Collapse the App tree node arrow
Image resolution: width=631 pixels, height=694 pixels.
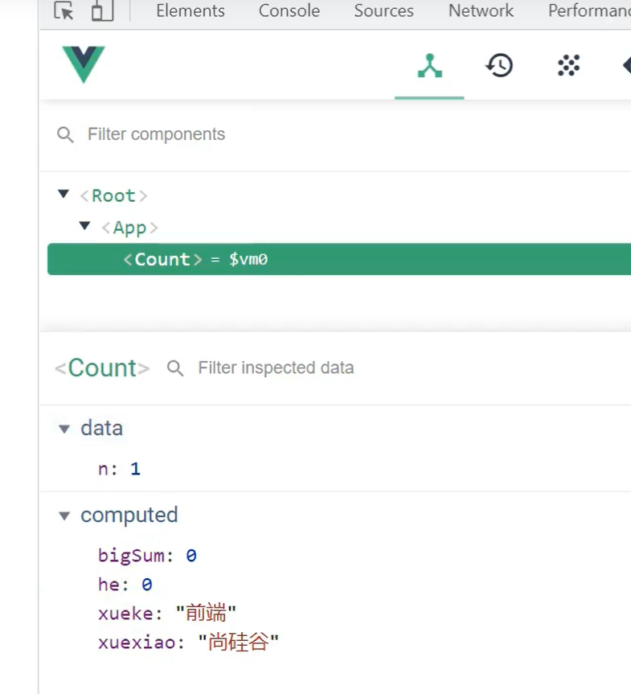pyautogui.click(x=84, y=226)
